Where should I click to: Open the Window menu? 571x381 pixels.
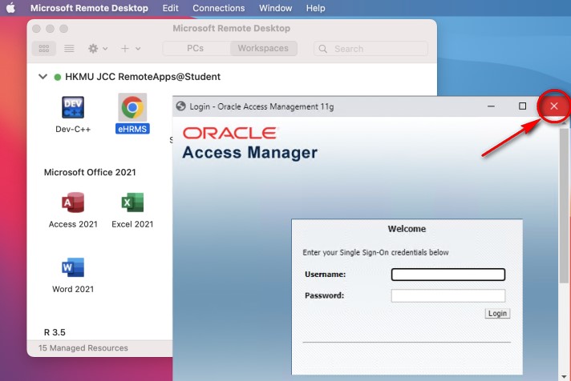pos(275,8)
